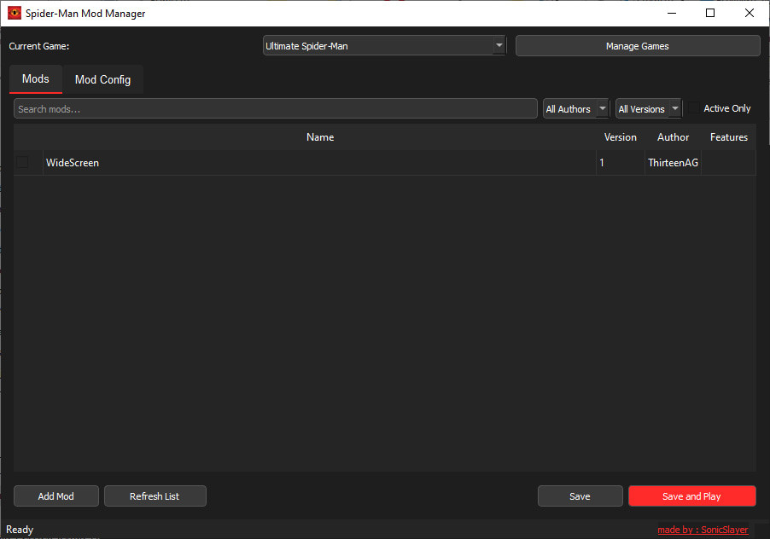Click the Features column header
The width and height of the screenshot is (770, 539).
pos(729,136)
